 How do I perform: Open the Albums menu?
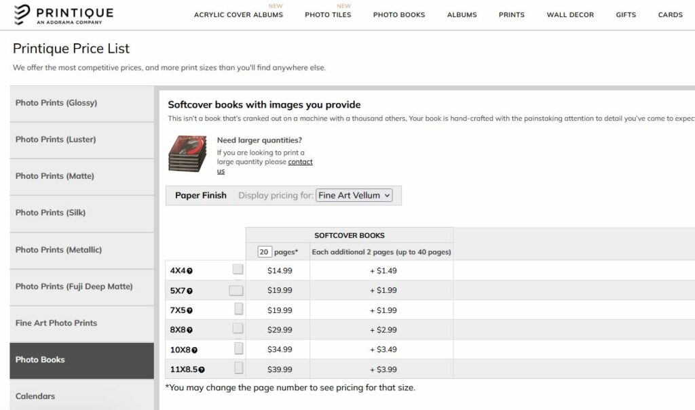click(x=462, y=15)
